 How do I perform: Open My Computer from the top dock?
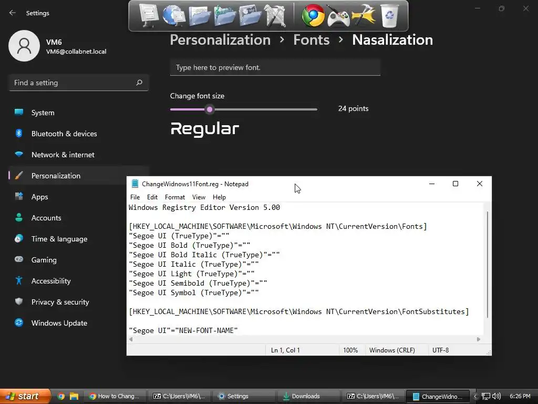click(x=149, y=15)
